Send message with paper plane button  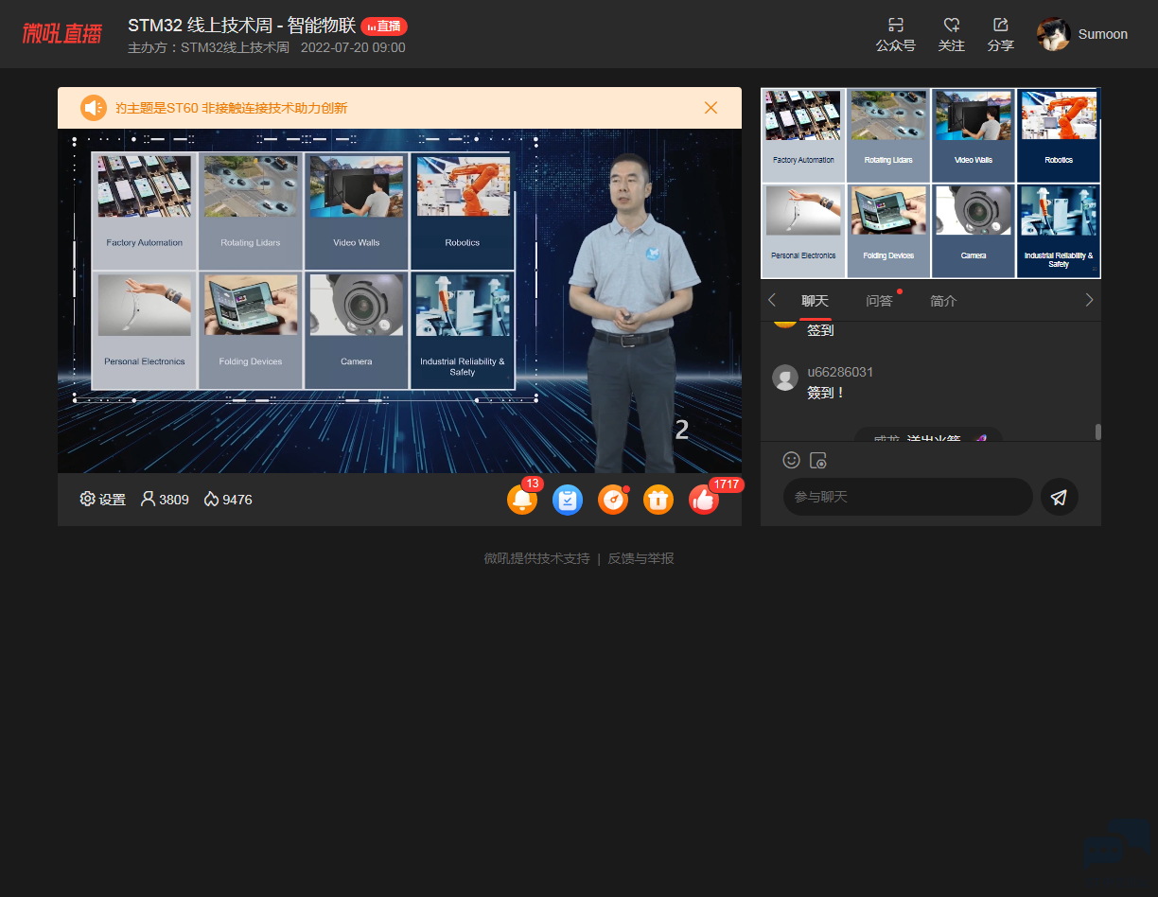pyautogui.click(x=1060, y=497)
